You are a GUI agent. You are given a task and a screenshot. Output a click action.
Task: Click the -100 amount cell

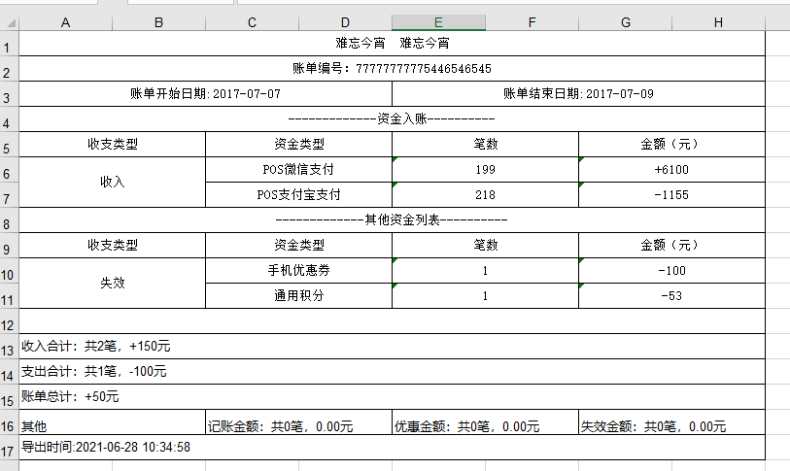672,271
